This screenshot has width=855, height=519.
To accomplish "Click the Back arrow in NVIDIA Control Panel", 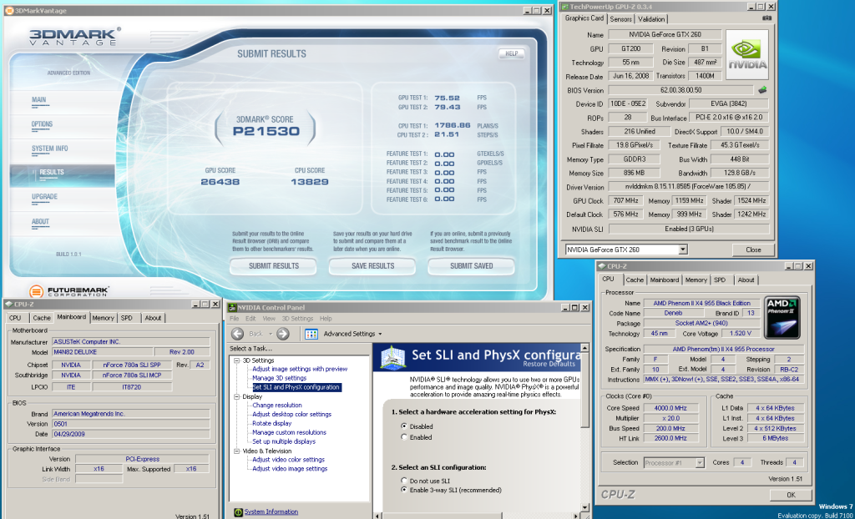I will (237, 334).
